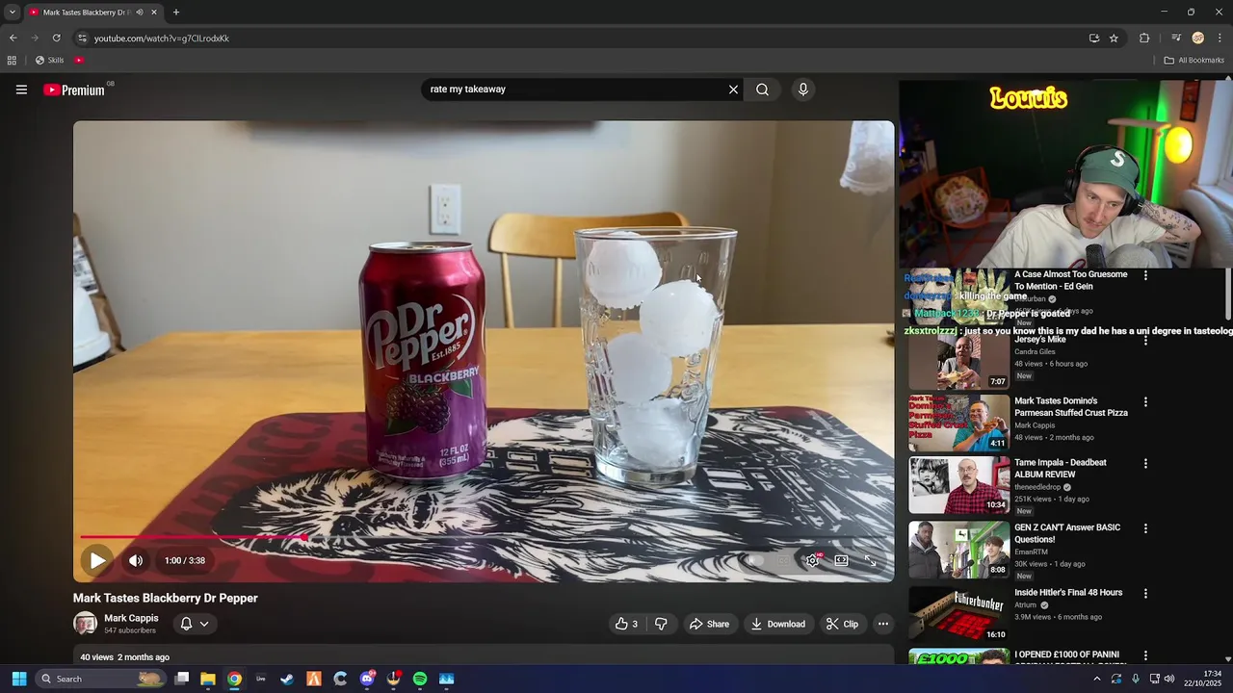
Task: View site information icon in address bar
Action: [x=83, y=38]
